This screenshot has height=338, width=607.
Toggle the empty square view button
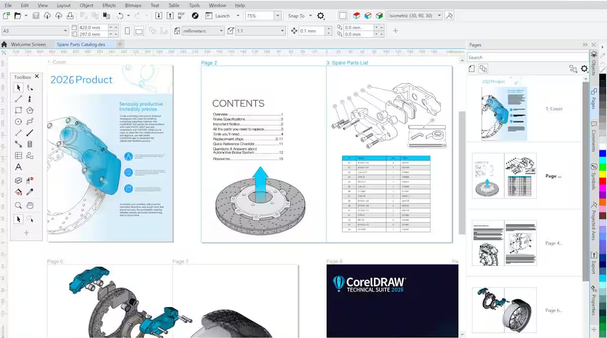pyautogui.click(x=342, y=16)
